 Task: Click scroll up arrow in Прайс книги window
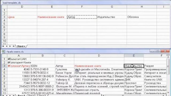pos(168,57)
